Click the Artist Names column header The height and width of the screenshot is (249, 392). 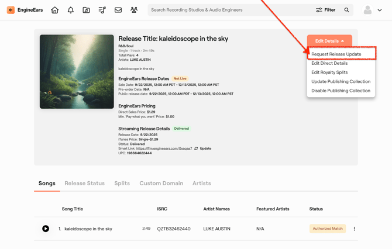pyautogui.click(x=216, y=209)
